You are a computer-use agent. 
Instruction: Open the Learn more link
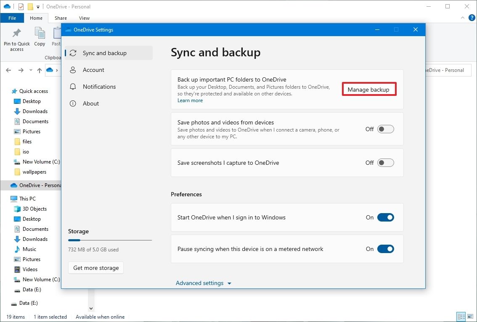[x=190, y=100]
